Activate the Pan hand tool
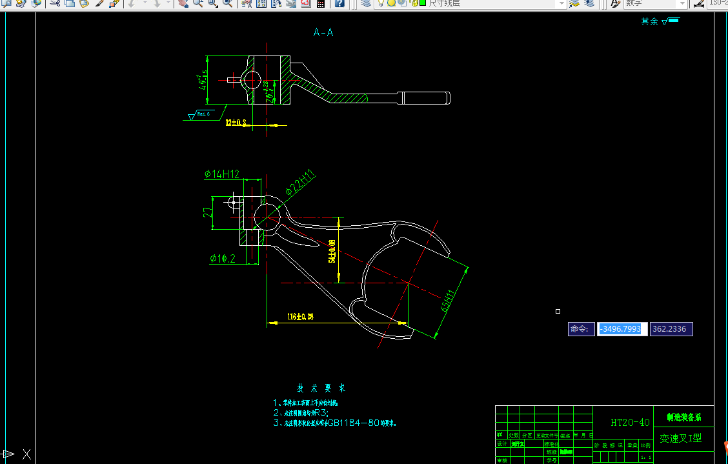Viewport: 728px width, 464px height. click(x=183, y=3)
